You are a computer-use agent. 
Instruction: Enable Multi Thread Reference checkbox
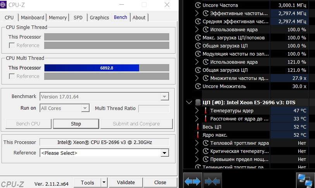coord(12,76)
